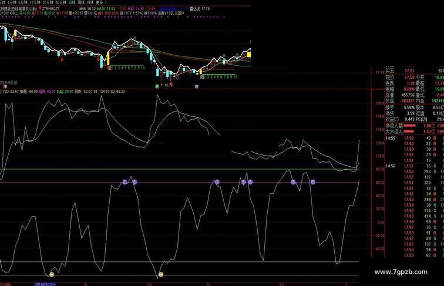The height and width of the screenshot is (286, 444).
Task: Switch to the 5分钟 period tab
Action: (x=23, y=2)
